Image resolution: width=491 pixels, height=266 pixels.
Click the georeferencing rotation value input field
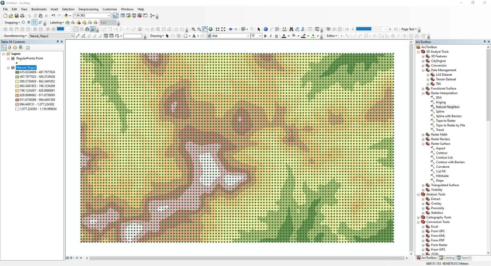(133, 36)
